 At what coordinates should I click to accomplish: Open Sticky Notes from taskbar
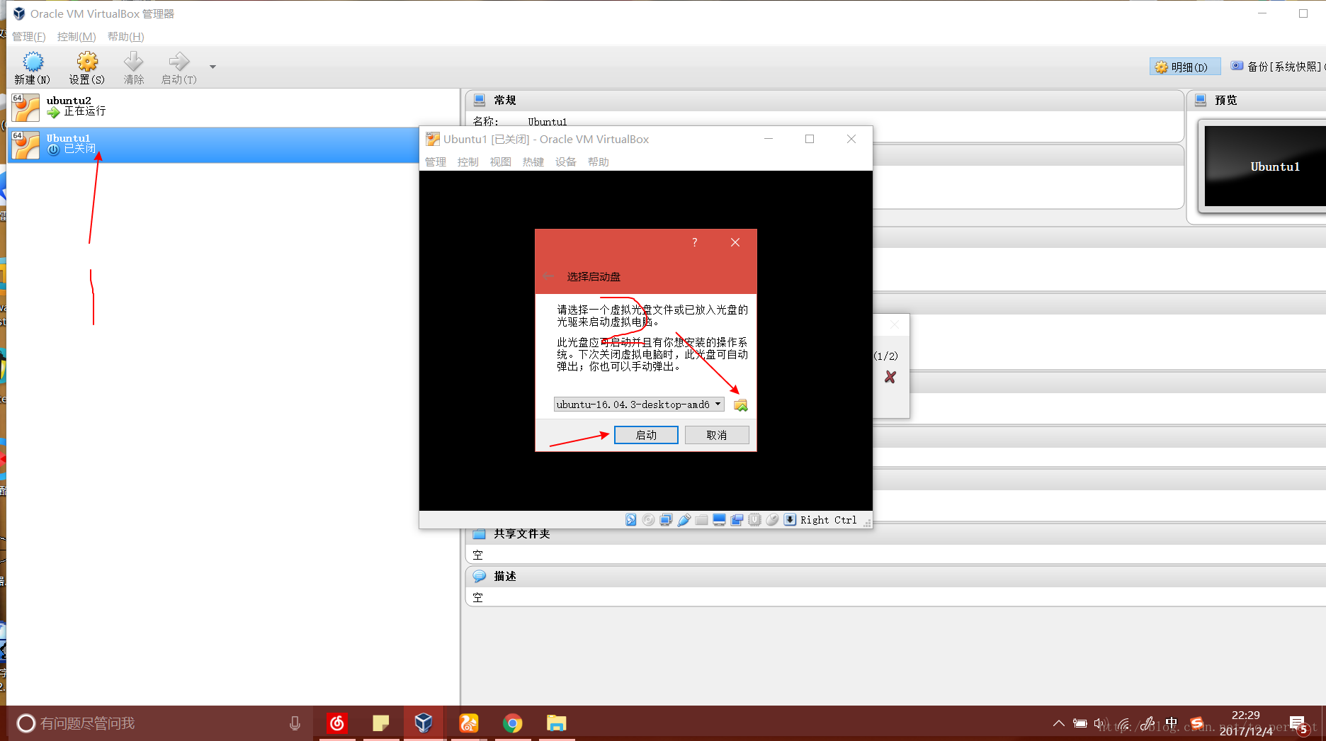(381, 723)
